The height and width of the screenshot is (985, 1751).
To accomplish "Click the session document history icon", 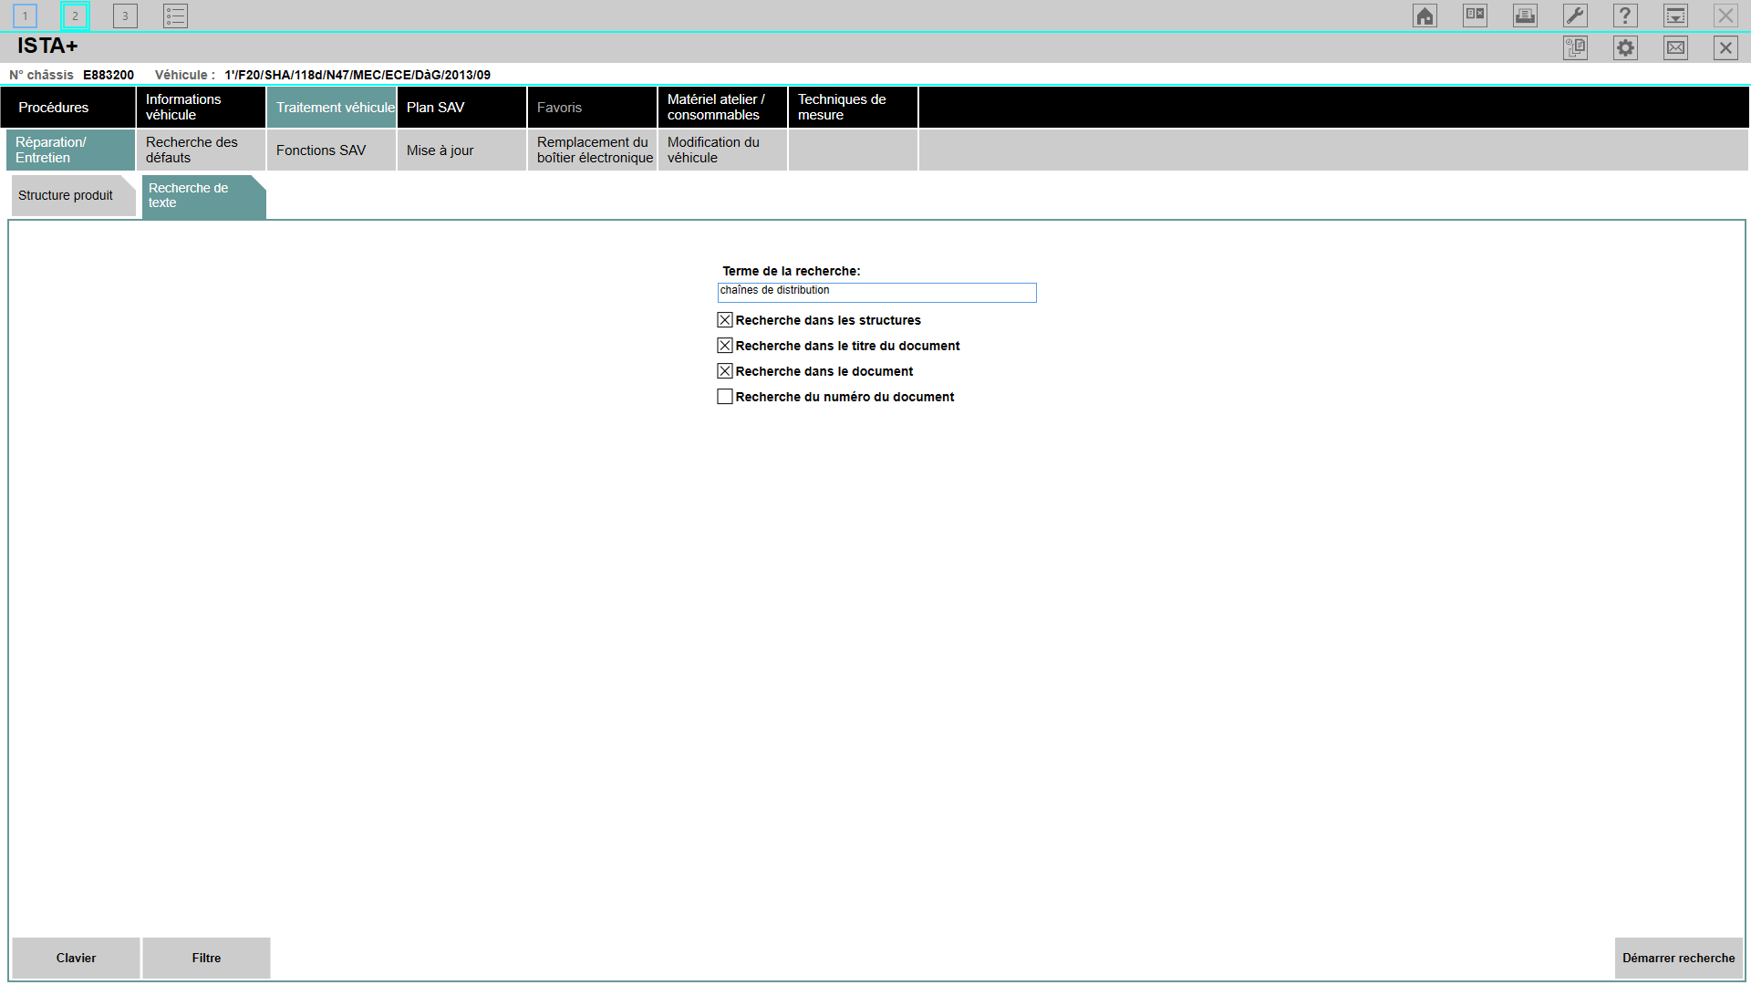I will (x=1575, y=47).
